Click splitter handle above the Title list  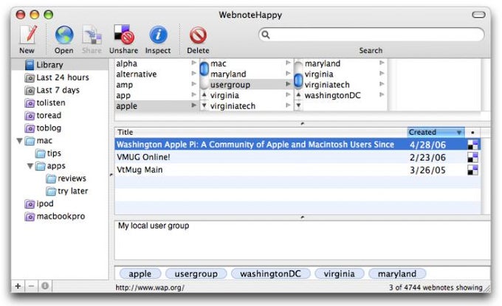coord(302,123)
